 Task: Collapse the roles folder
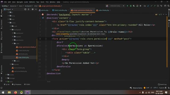[x=12, y=43]
